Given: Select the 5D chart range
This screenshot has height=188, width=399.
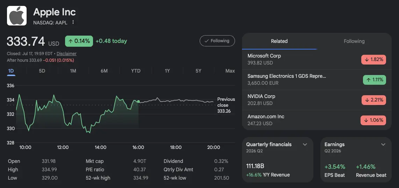Looking at the screenshot, I should point(42,71).
